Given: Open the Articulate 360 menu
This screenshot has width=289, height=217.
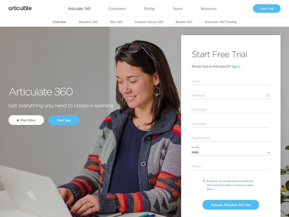Looking at the screenshot, I should 79,9.
